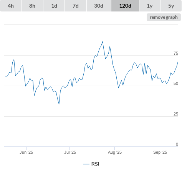This screenshot has width=182, height=174.
Task: Click the Sep '25 axis tick label
Action: [x=160, y=152]
